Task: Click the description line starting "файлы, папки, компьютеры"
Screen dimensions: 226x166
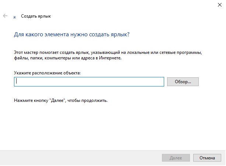Action: click(68, 58)
